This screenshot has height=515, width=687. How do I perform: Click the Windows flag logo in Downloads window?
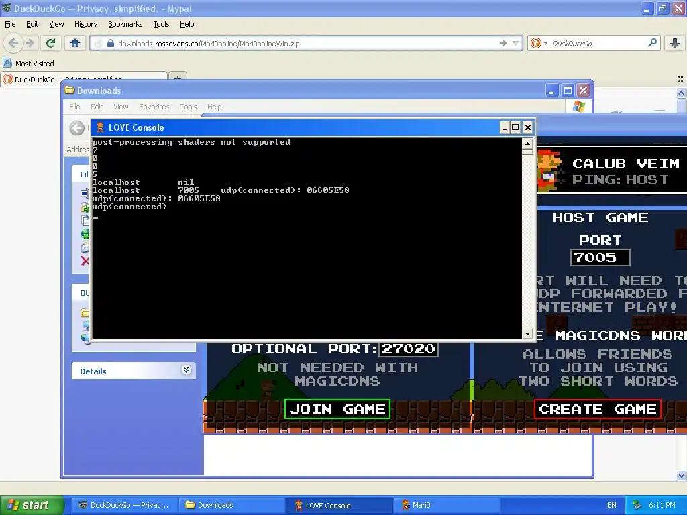[x=579, y=106]
